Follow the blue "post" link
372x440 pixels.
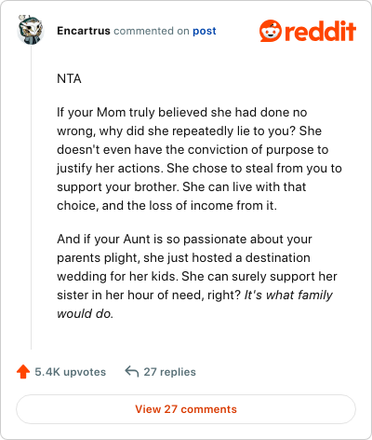click(205, 31)
